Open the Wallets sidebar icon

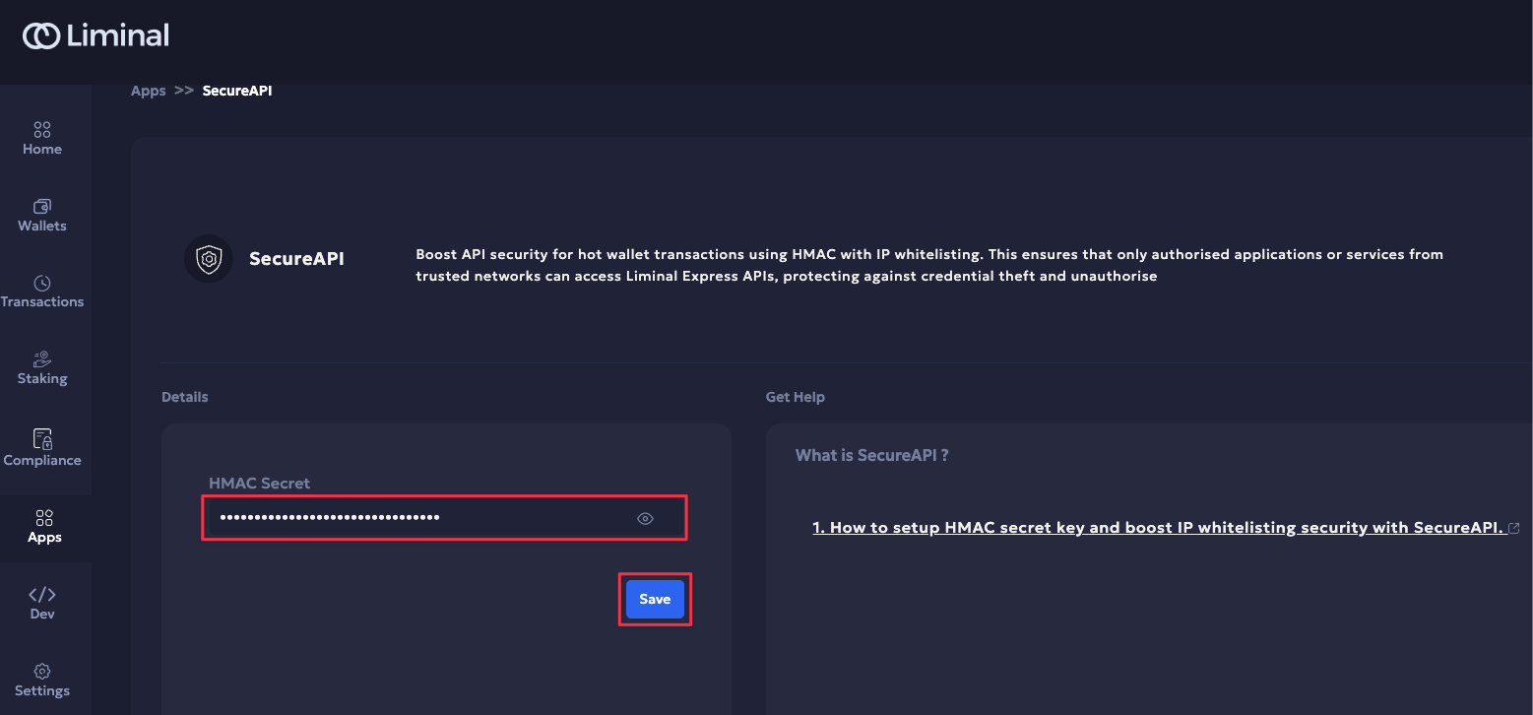coord(42,206)
